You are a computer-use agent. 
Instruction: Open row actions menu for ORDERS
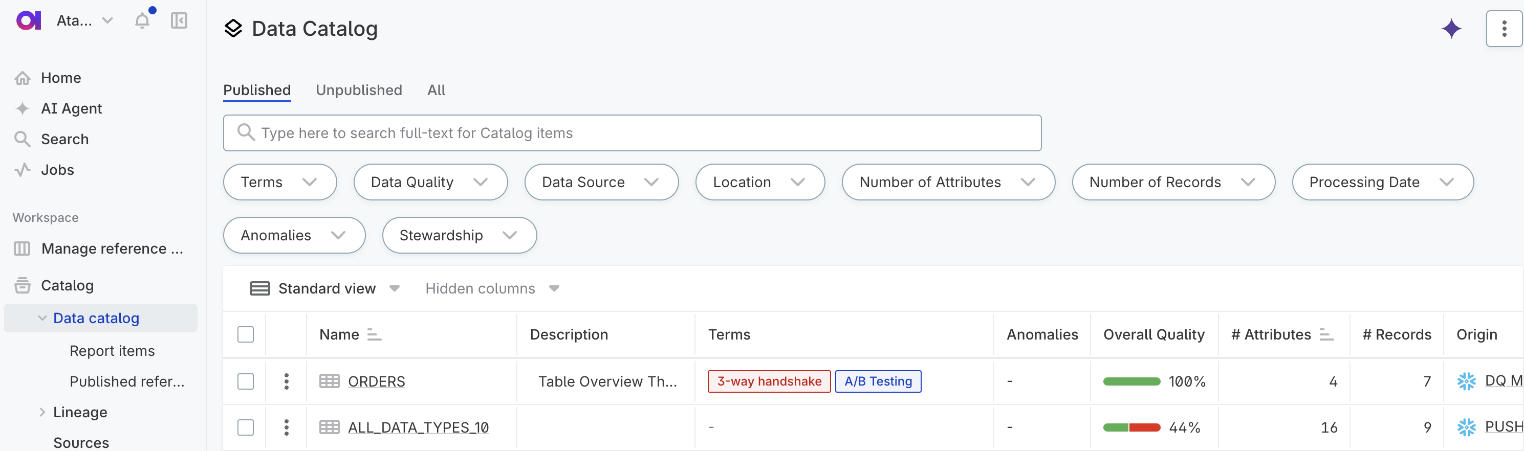pyautogui.click(x=287, y=381)
